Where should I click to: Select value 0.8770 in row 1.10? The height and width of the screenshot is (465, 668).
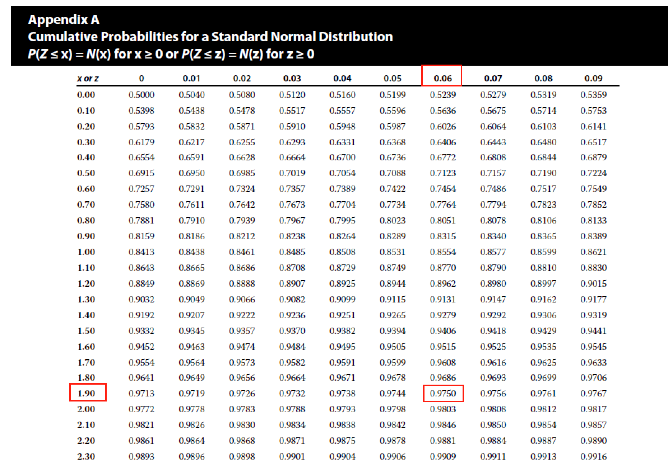pos(443,268)
